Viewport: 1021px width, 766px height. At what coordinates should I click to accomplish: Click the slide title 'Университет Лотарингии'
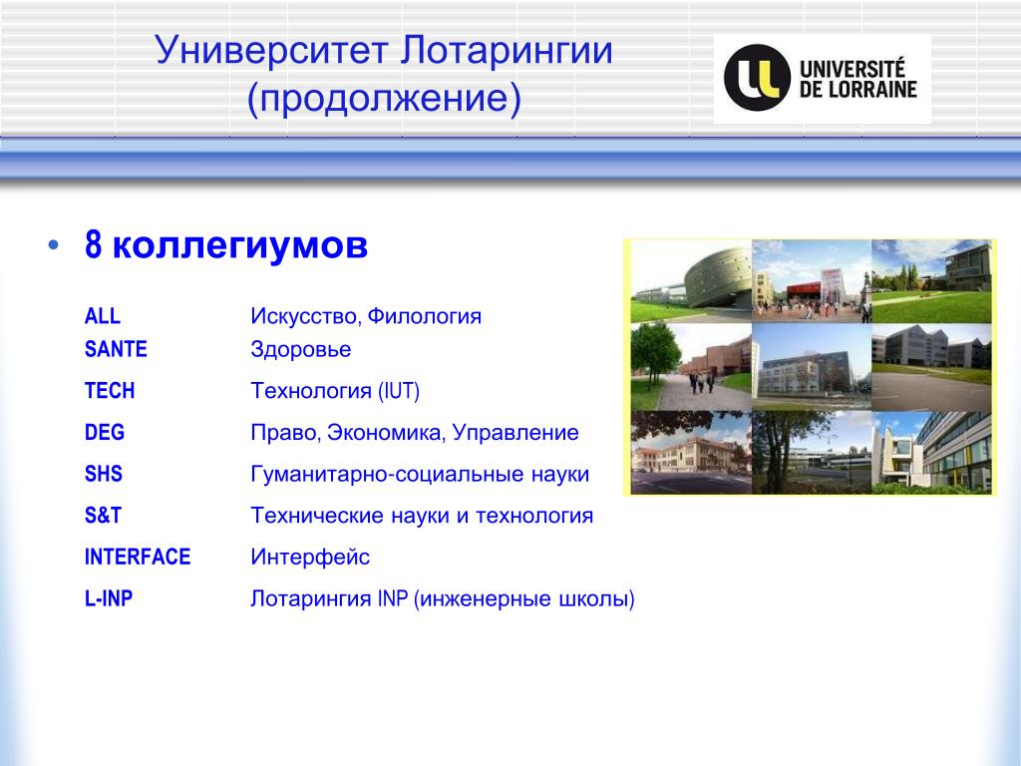pos(384,50)
